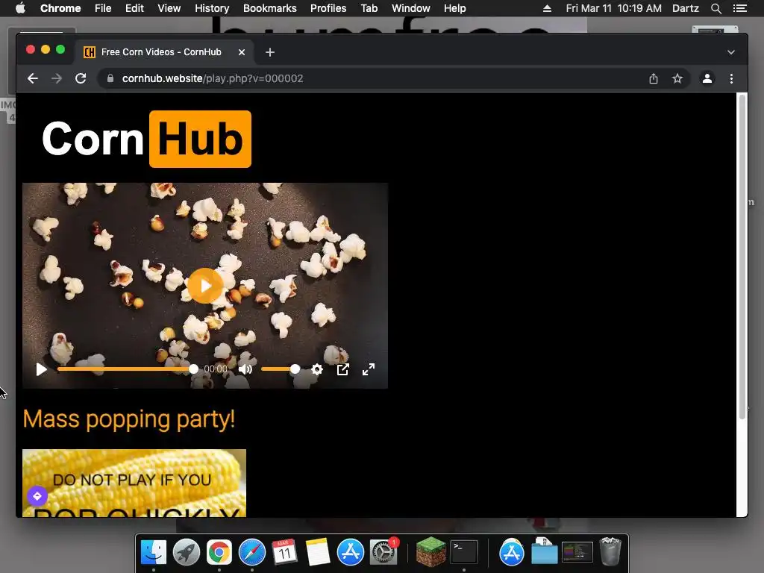
Task: Open the Trash
Action: click(610, 551)
